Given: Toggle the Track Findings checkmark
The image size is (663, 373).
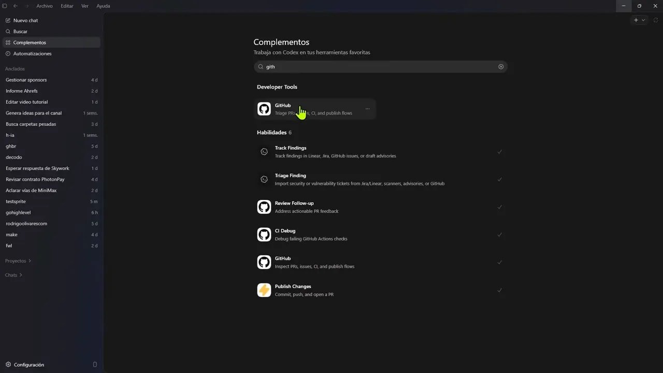Looking at the screenshot, I should point(499,152).
